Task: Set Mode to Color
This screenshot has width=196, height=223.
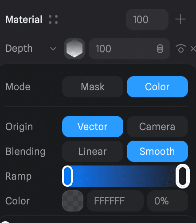Action: click(x=157, y=87)
